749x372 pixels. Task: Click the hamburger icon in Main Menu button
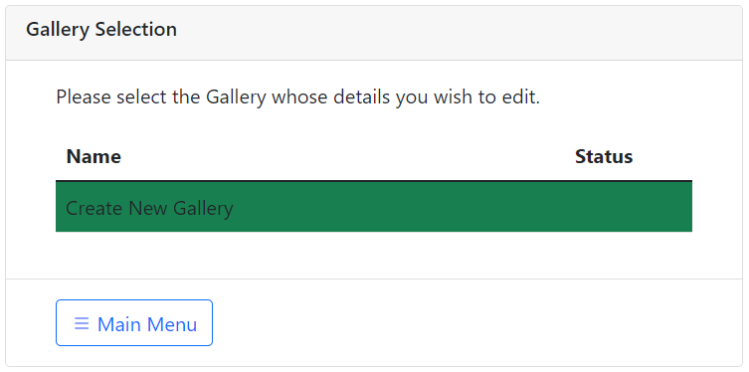(x=82, y=324)
